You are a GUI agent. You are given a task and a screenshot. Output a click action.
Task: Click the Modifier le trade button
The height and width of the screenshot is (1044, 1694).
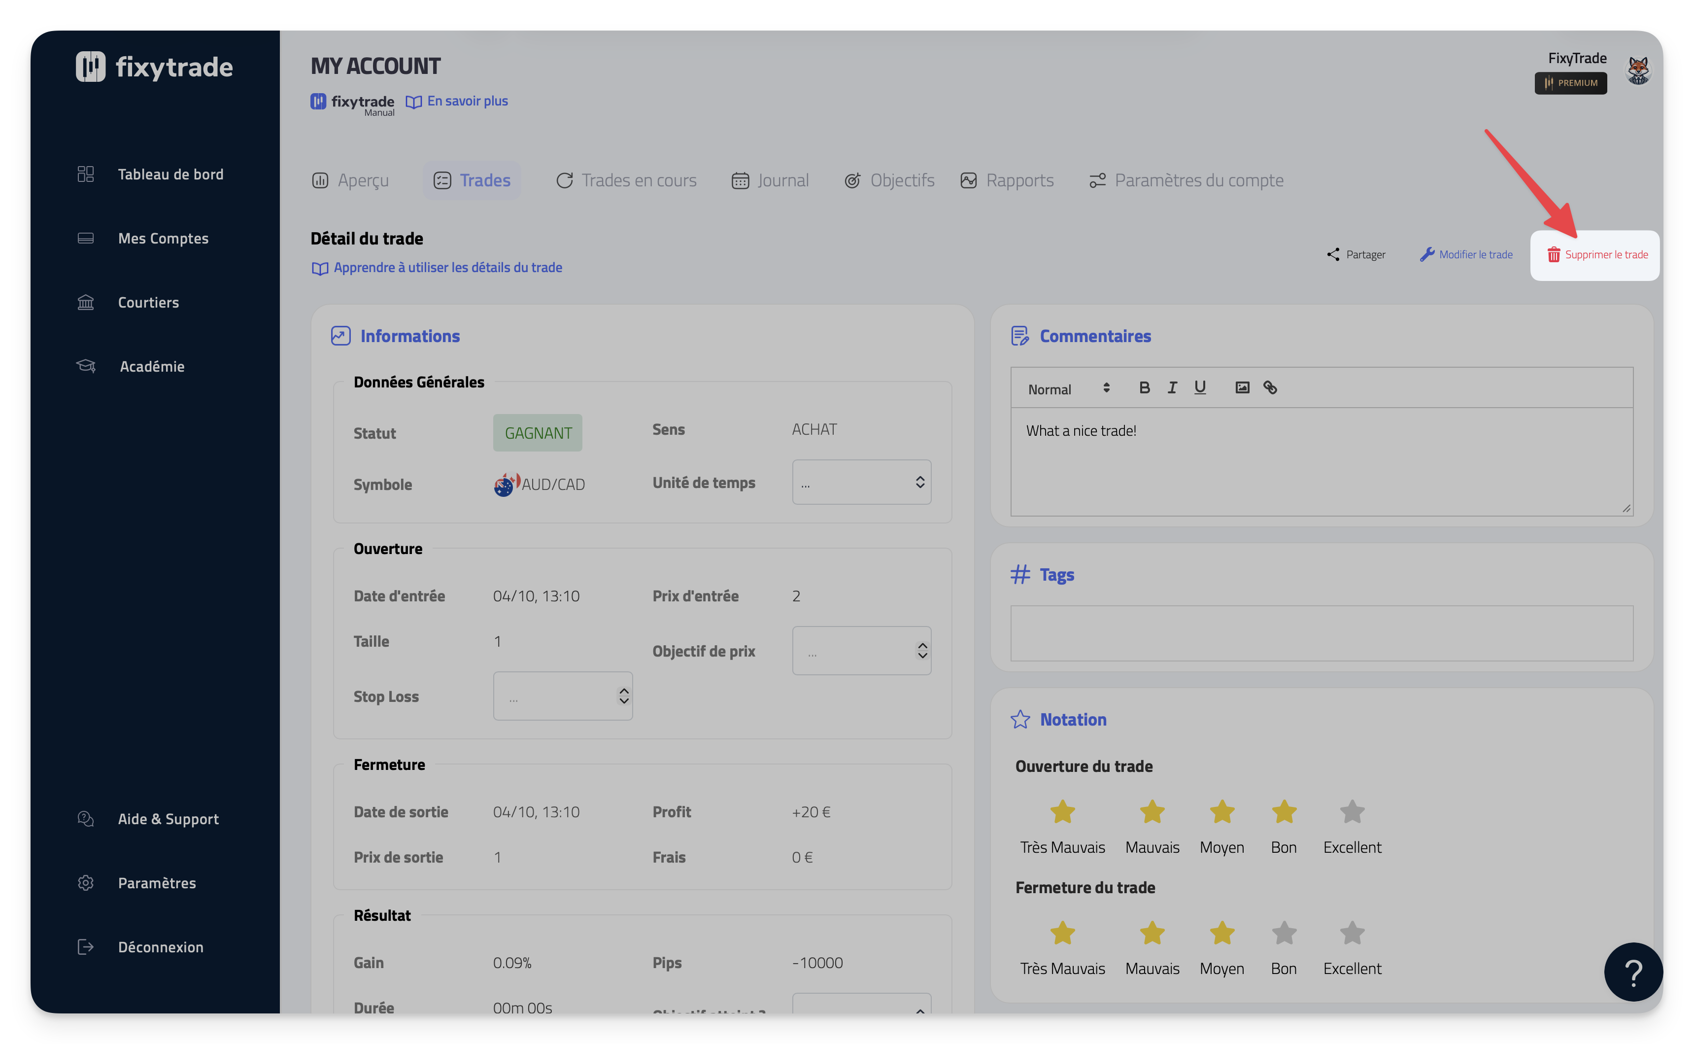[1466, 255]
